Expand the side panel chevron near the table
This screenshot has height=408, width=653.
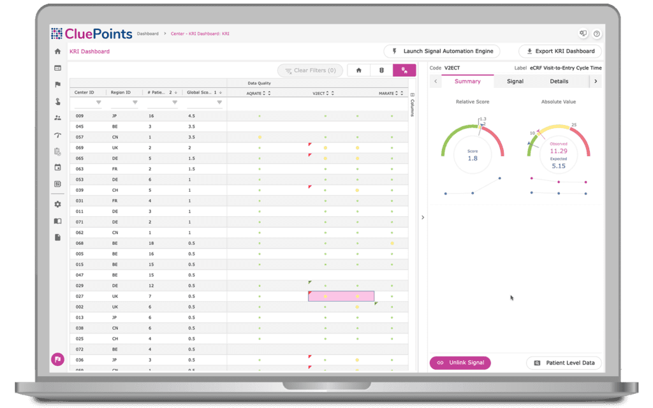coord(423,217)
